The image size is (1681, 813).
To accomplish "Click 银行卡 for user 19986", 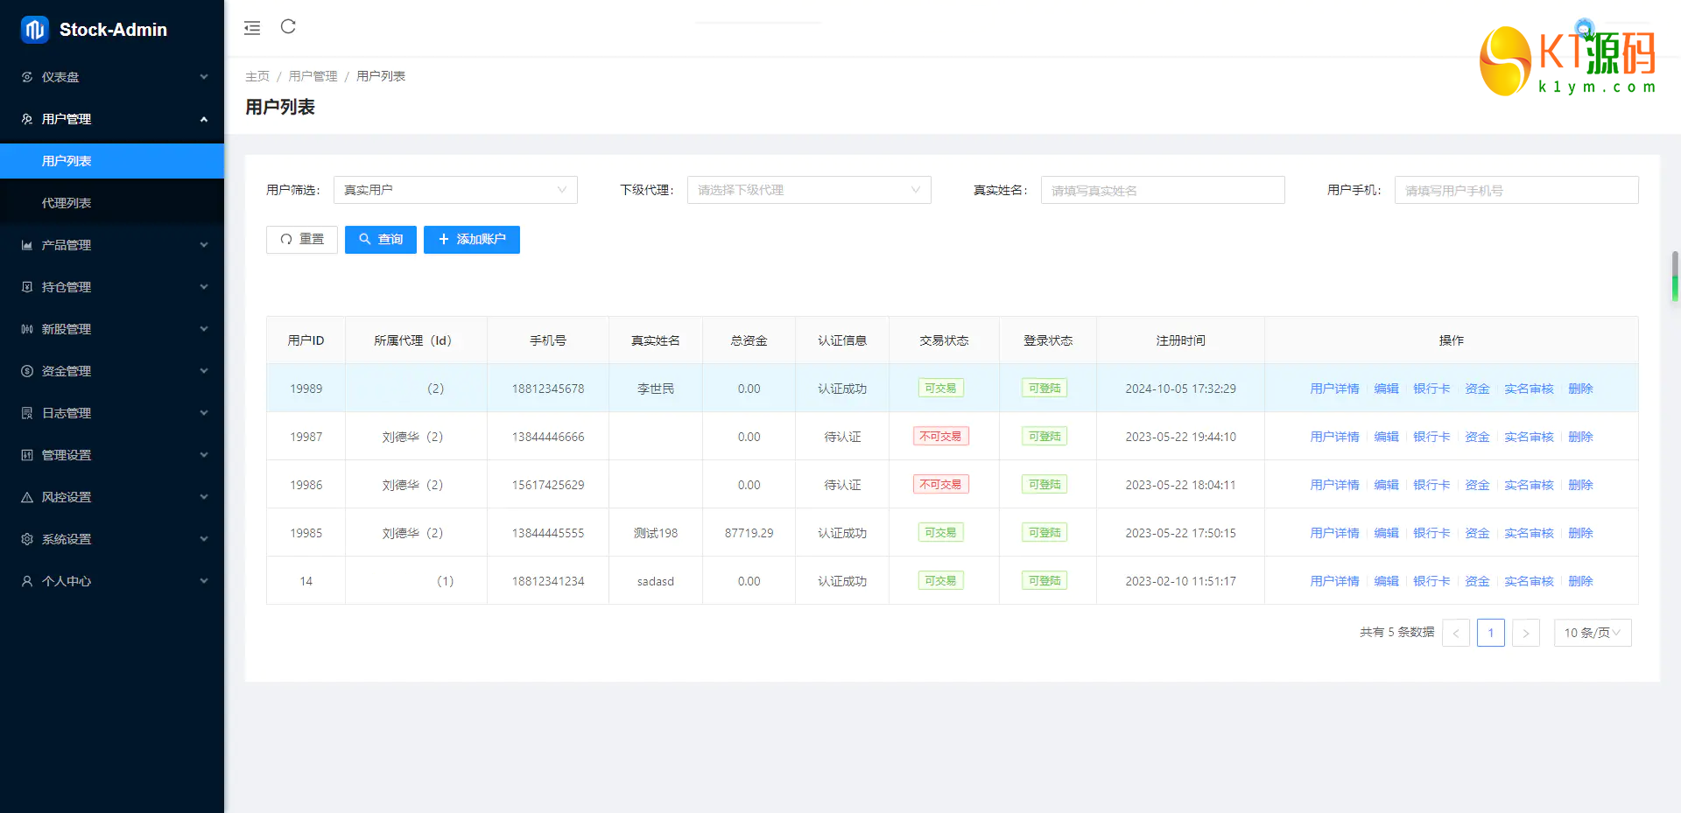I will (x=1431, y=485).
